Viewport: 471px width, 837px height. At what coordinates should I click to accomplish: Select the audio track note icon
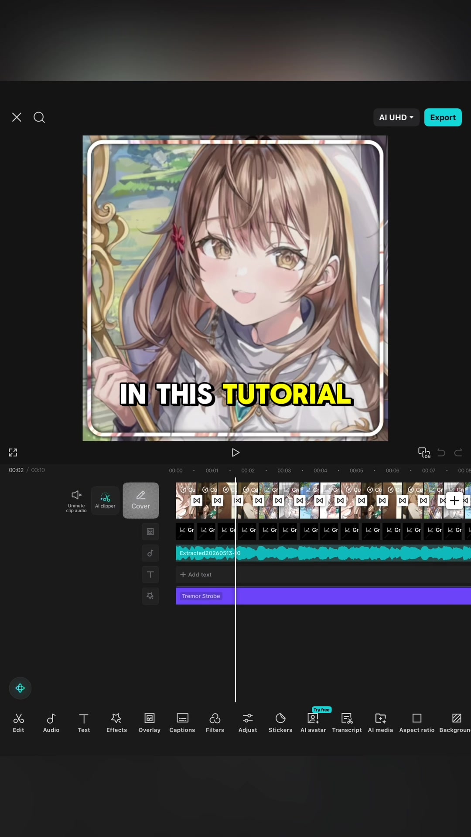coord(150,553)
